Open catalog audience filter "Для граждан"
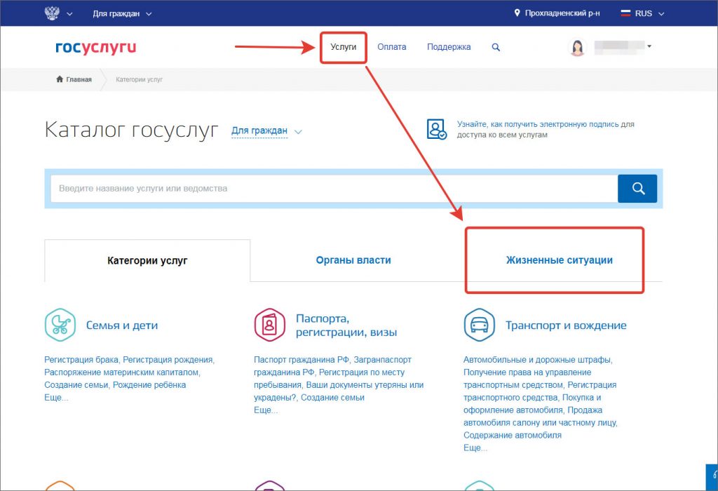The height and width of the screenshot is (491, 718). [266, 131]
